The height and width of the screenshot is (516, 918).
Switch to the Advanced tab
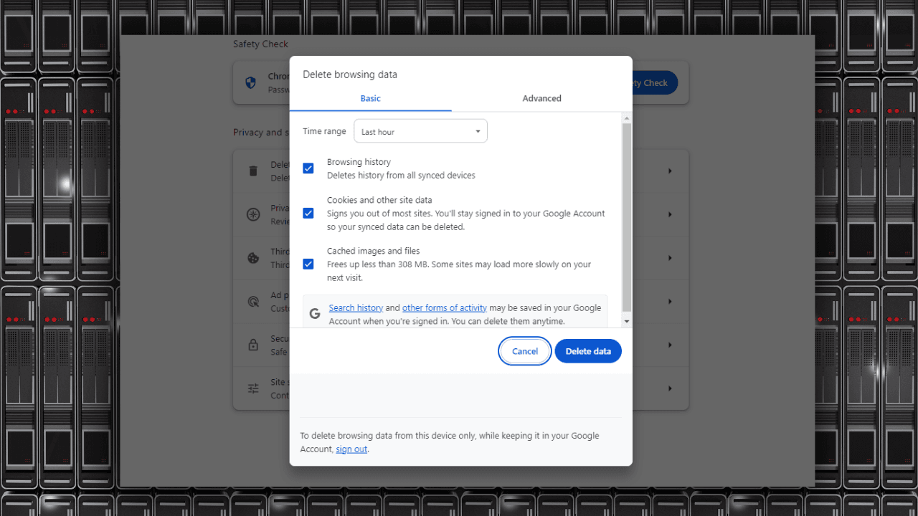(x=541, y=98)
